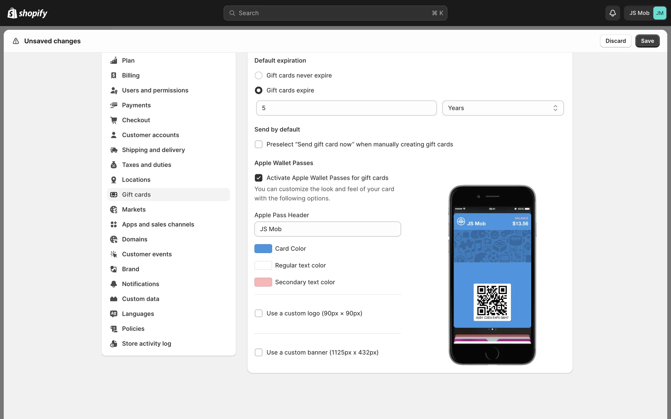Click the Payments sidebar icon
Screen dimensions: 671x419
point(114,105)
